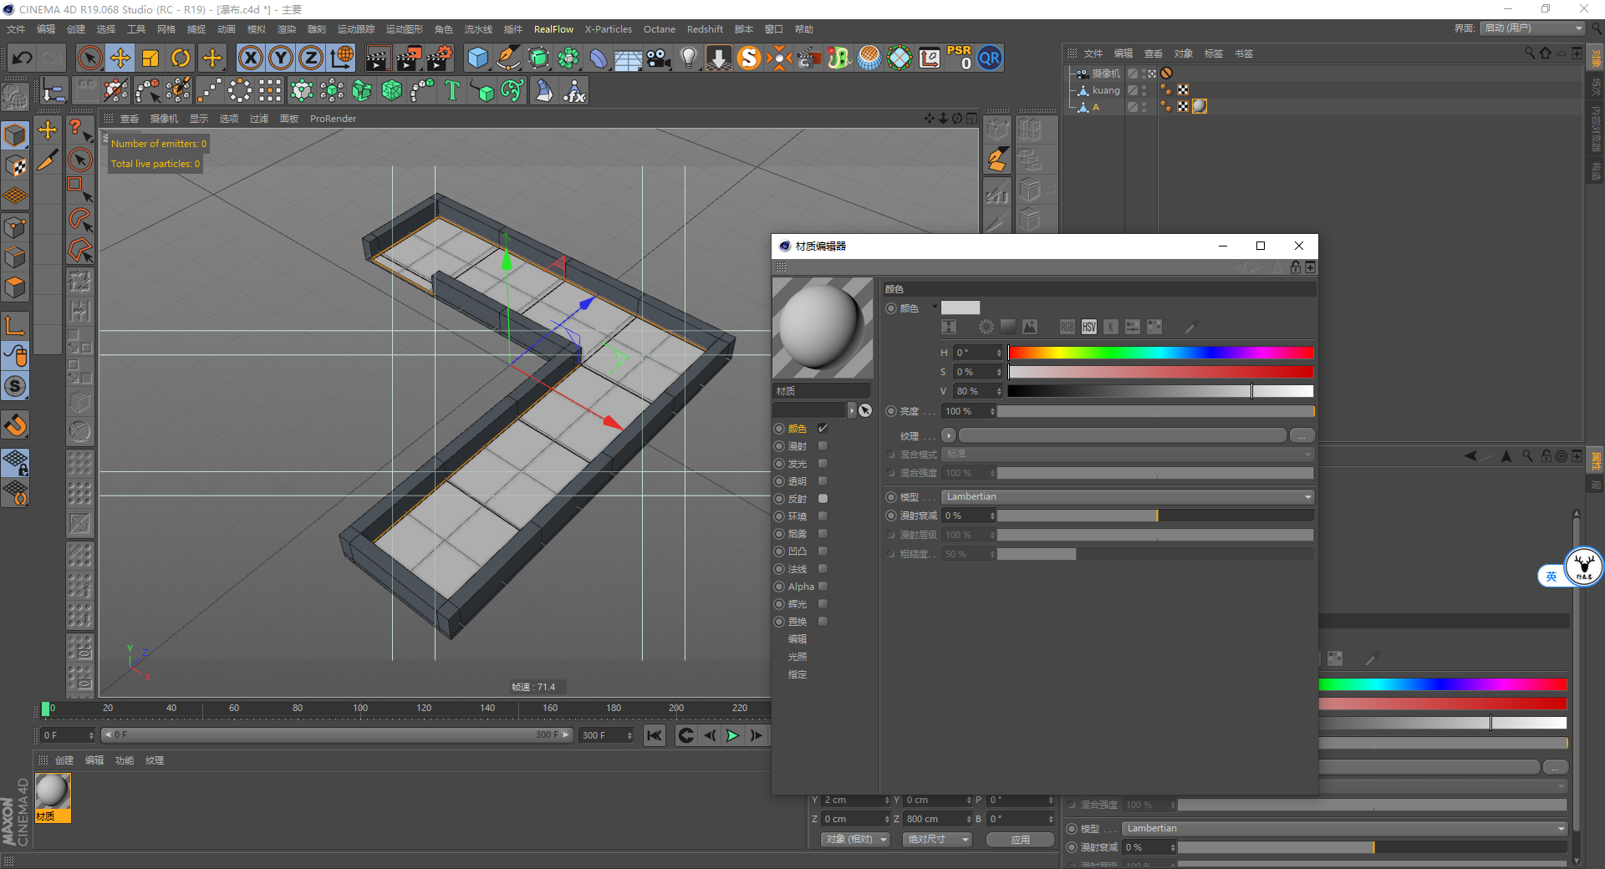The image size is (1605, 869).
Task: Click the light bulb icon
Action: 688,58
